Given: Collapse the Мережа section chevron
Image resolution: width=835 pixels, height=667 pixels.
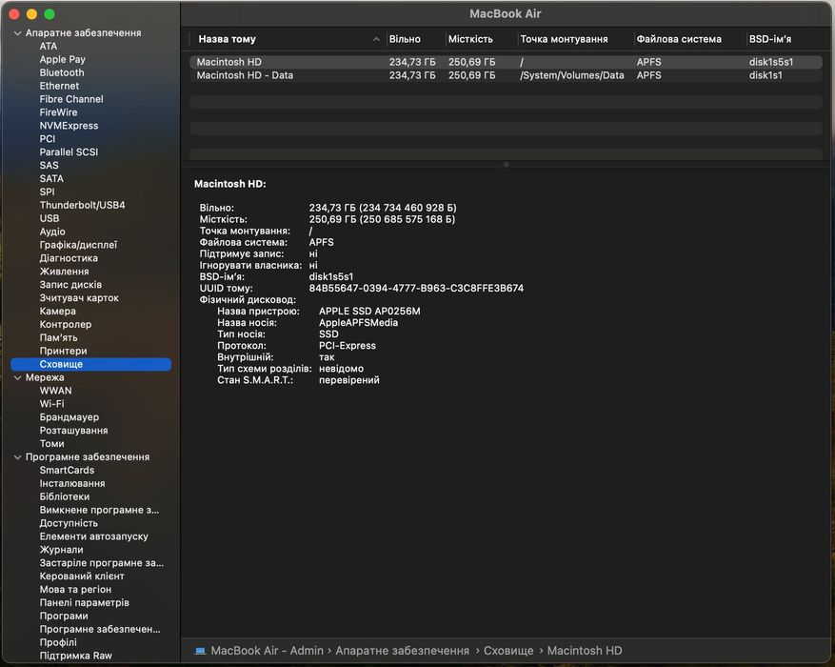Looking at the screenshot, I should [17, 377].
